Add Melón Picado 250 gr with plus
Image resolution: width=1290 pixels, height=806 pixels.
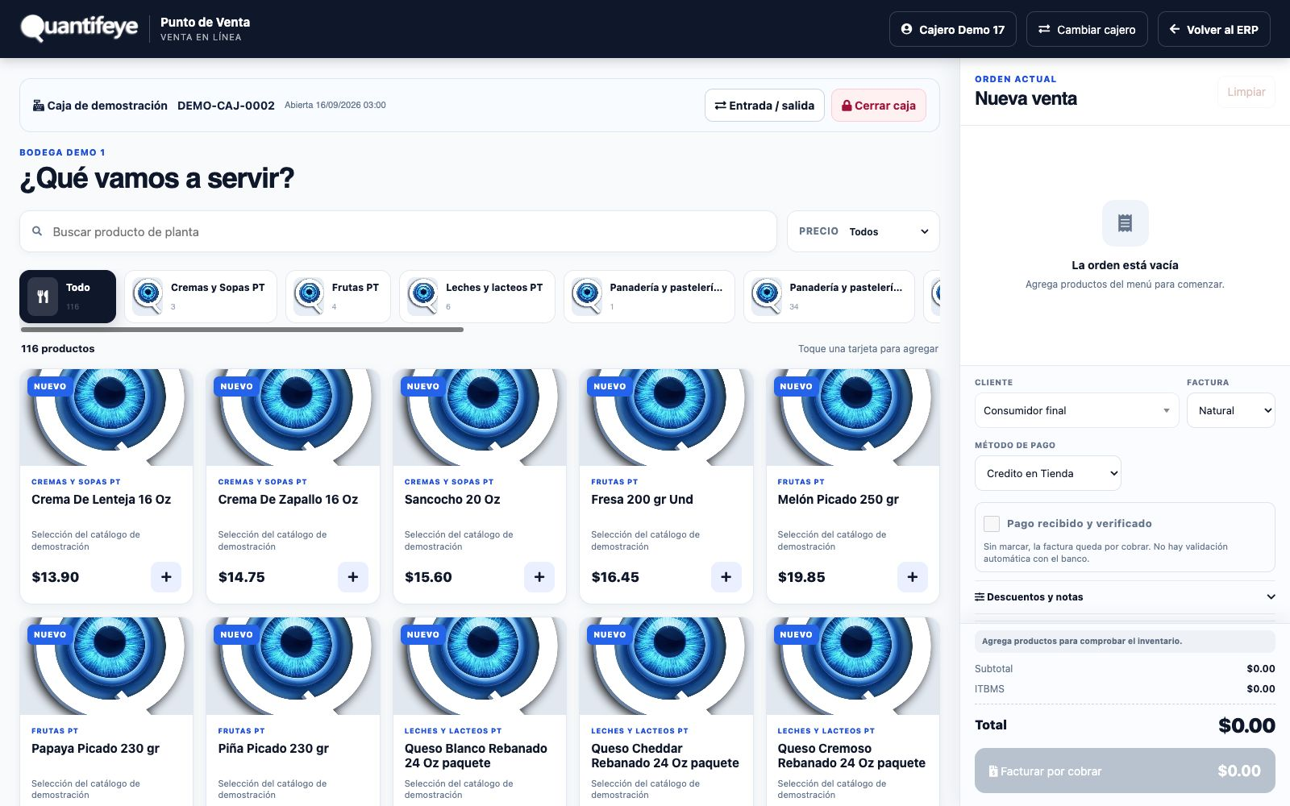click(913, 577)
